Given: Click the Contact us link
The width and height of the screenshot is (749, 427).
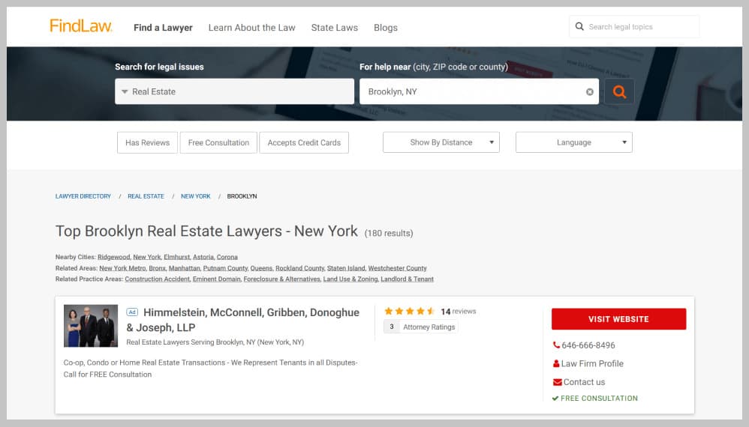Looking at the screenshot, I should [584, 382].
